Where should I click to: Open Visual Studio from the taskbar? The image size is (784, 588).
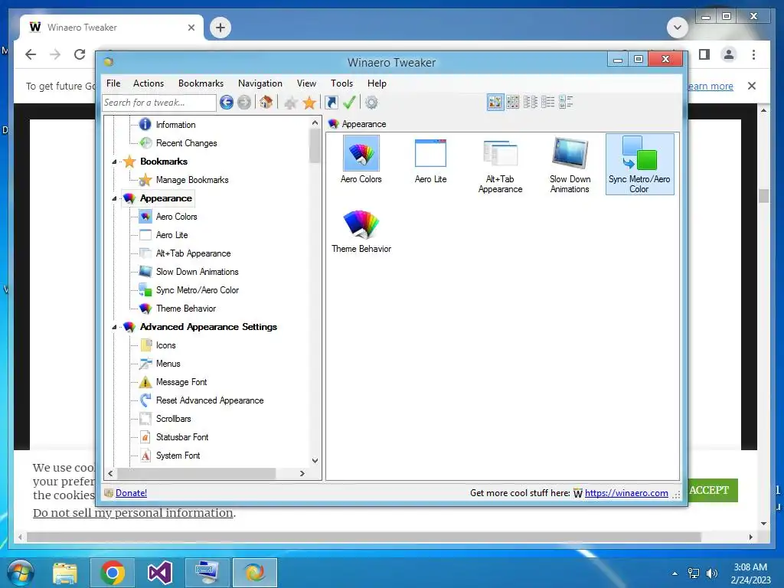159,573
